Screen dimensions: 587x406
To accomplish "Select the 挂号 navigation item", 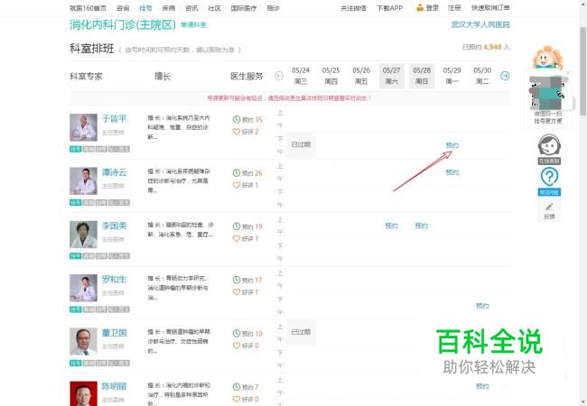I will [x=145, y=8].
